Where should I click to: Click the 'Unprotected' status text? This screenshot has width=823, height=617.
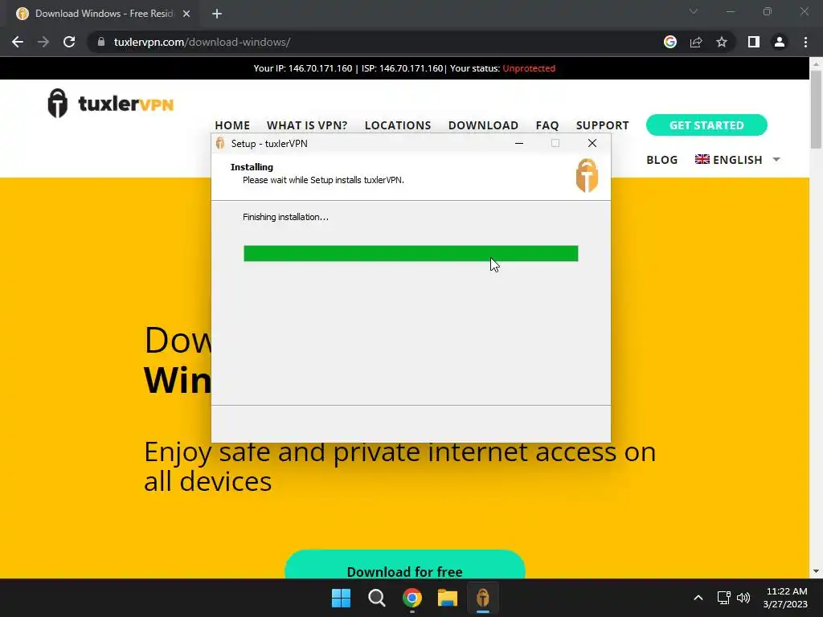click(x=529, y=68)
